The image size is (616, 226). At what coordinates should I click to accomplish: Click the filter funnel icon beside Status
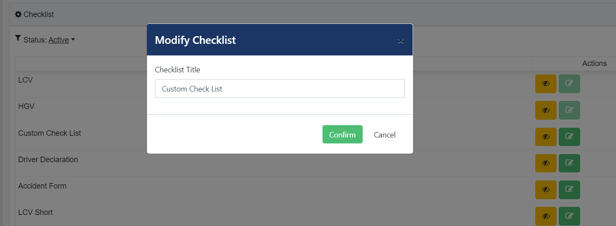[x=18, y=39]
